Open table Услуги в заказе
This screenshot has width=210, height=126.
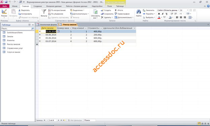pos(13,52)
